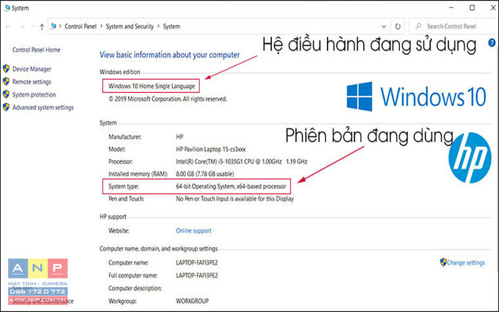Select the HP Pavilion Laptop 15-cs3xxx model text

click(211, 149)
